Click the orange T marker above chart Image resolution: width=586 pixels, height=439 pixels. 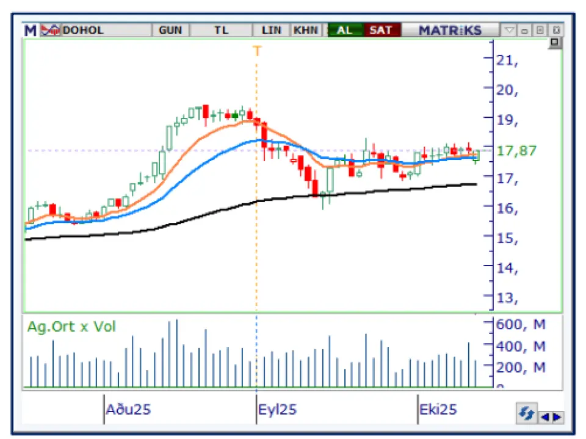point(257,51)
